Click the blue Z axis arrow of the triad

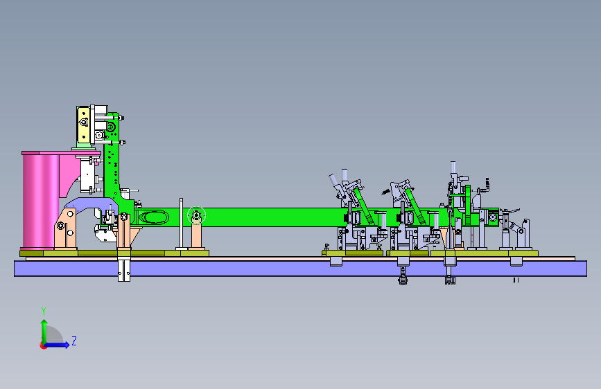coord(58,345)
